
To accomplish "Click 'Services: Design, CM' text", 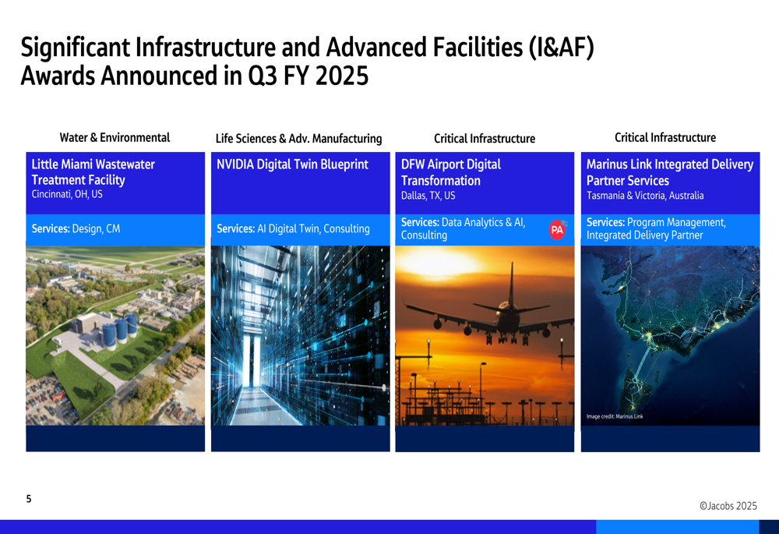I will pos(76,228).
